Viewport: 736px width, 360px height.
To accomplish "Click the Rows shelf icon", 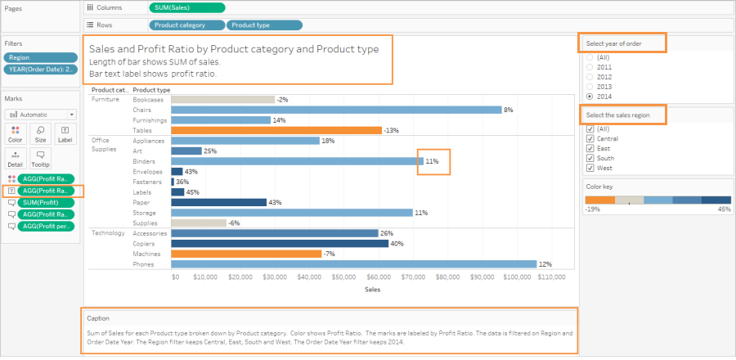I will [91, 25].
